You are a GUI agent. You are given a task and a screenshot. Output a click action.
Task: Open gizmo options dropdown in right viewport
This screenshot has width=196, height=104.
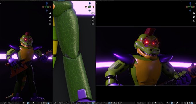pyautogui.click(x=174, y=103)
